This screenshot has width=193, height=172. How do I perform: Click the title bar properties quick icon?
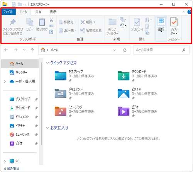tap(14, 4)
